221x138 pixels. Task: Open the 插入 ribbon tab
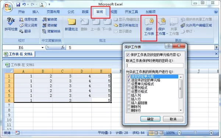pos(35,12)
